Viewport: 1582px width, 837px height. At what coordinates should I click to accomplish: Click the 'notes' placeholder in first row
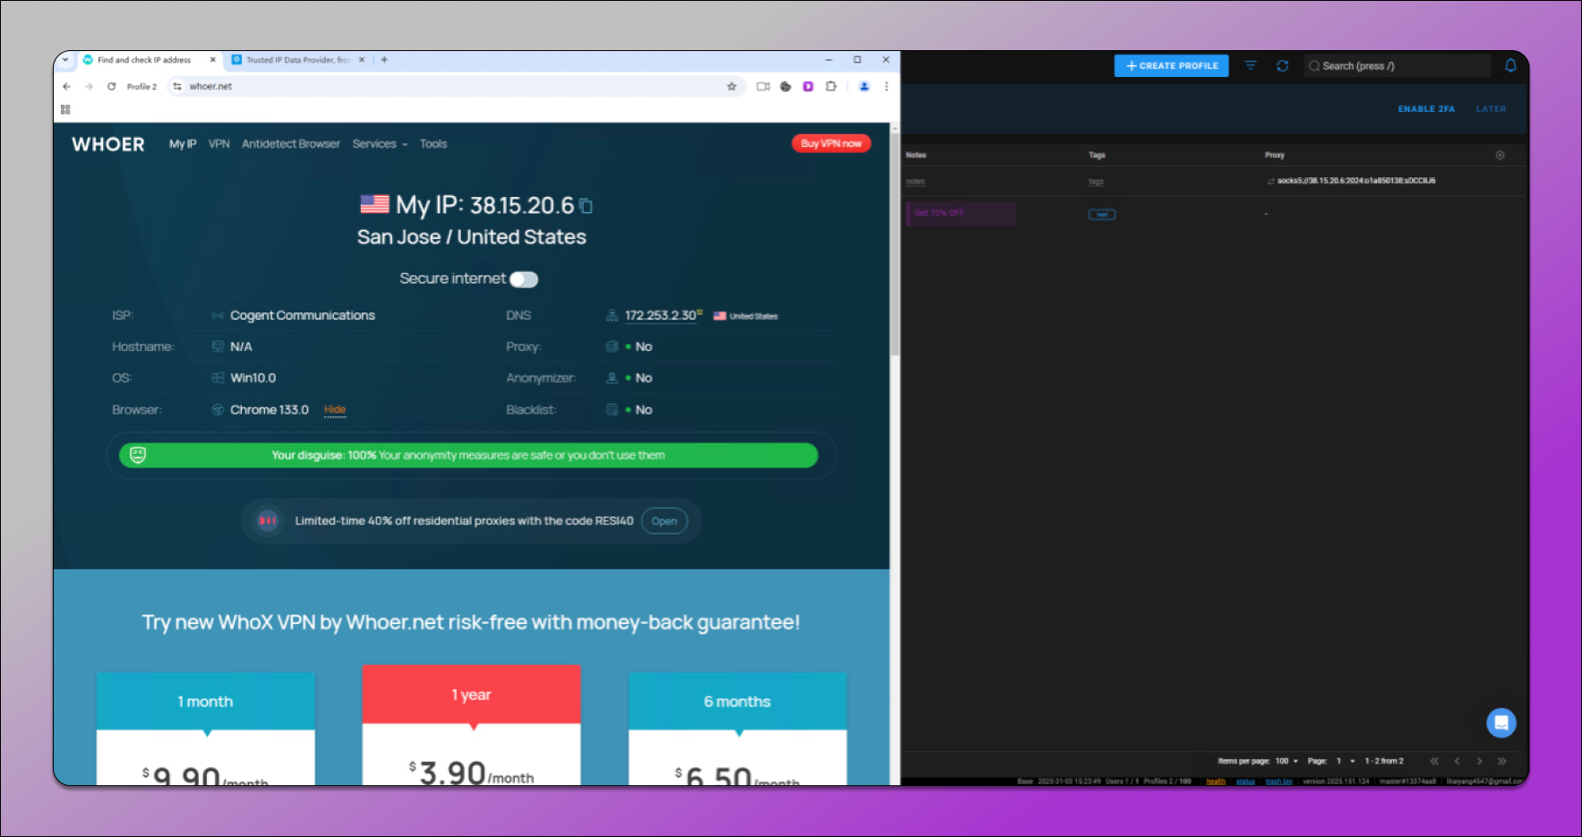pyautogui.click(x=915, y=182)
